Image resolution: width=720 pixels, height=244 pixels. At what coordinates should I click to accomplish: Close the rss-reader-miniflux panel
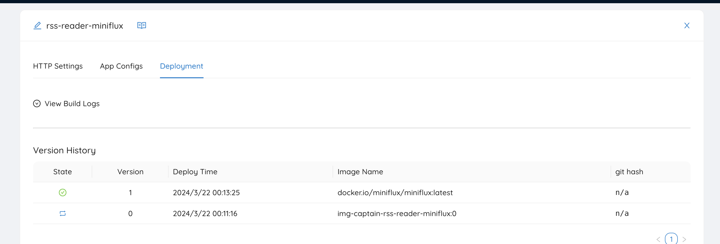(x=686, y=26)
